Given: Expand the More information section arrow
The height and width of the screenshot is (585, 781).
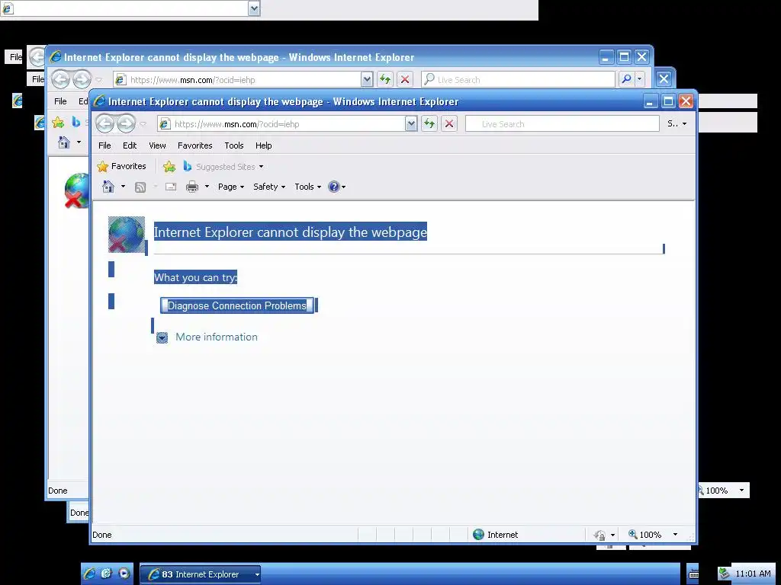Looking at the screenshot, I should [x=162, y=337].
